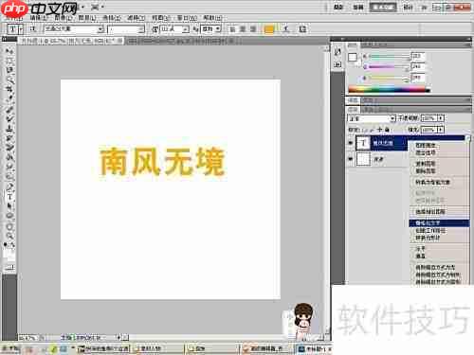
Task: Choose 图层属性 from the context menu
Action: (426, 146)
